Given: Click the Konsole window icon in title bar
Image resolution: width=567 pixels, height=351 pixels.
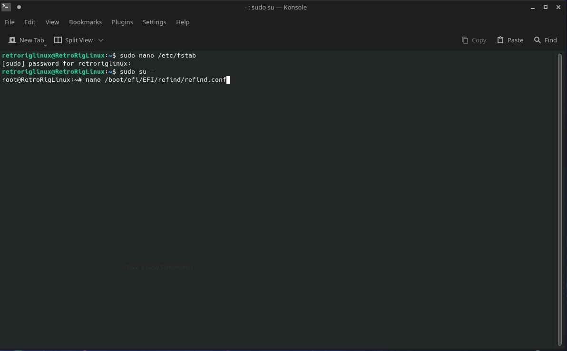Looking at the screenshot, I should pyautogui.click(x=6, y=7).
